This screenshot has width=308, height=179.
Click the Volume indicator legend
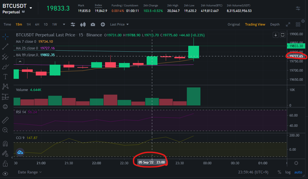coord(29,90)
